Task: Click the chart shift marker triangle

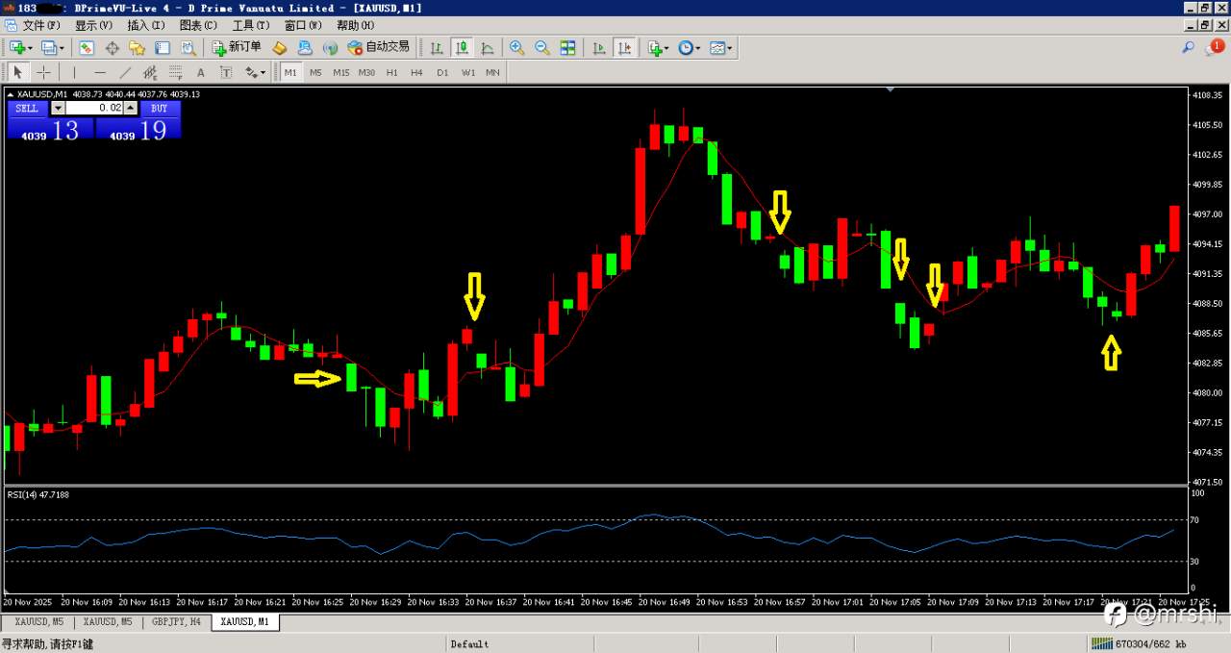Action: point(890,89)
